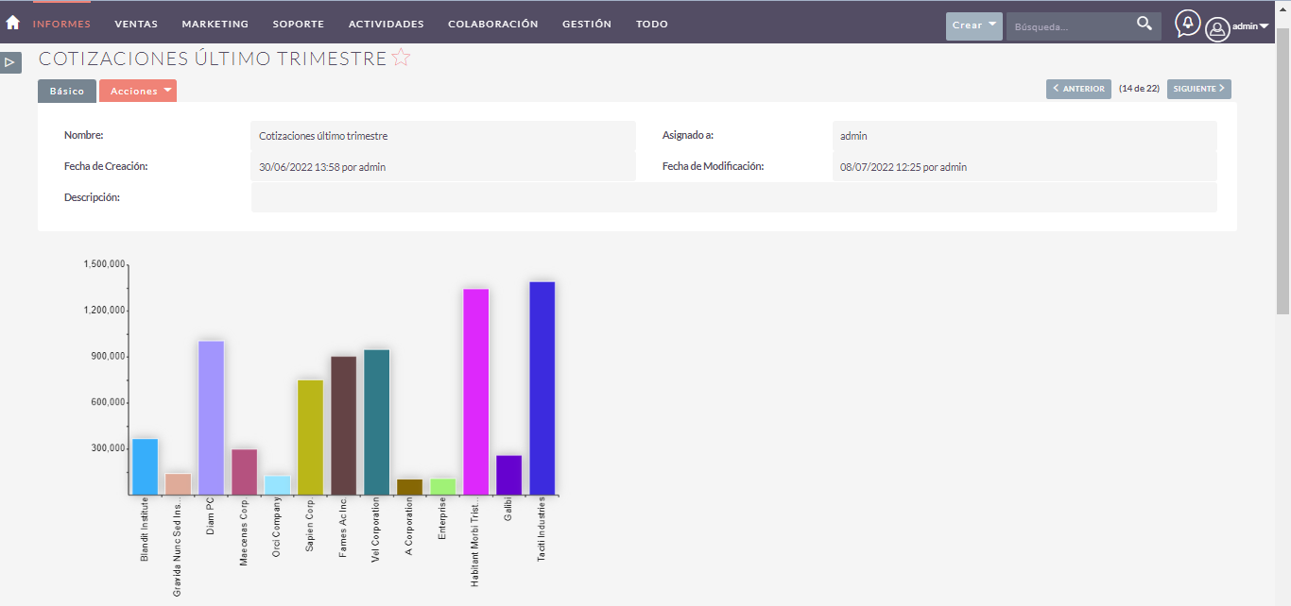
Task: Click the admin user avatar icon
Action: click(x=1217, y=29)
